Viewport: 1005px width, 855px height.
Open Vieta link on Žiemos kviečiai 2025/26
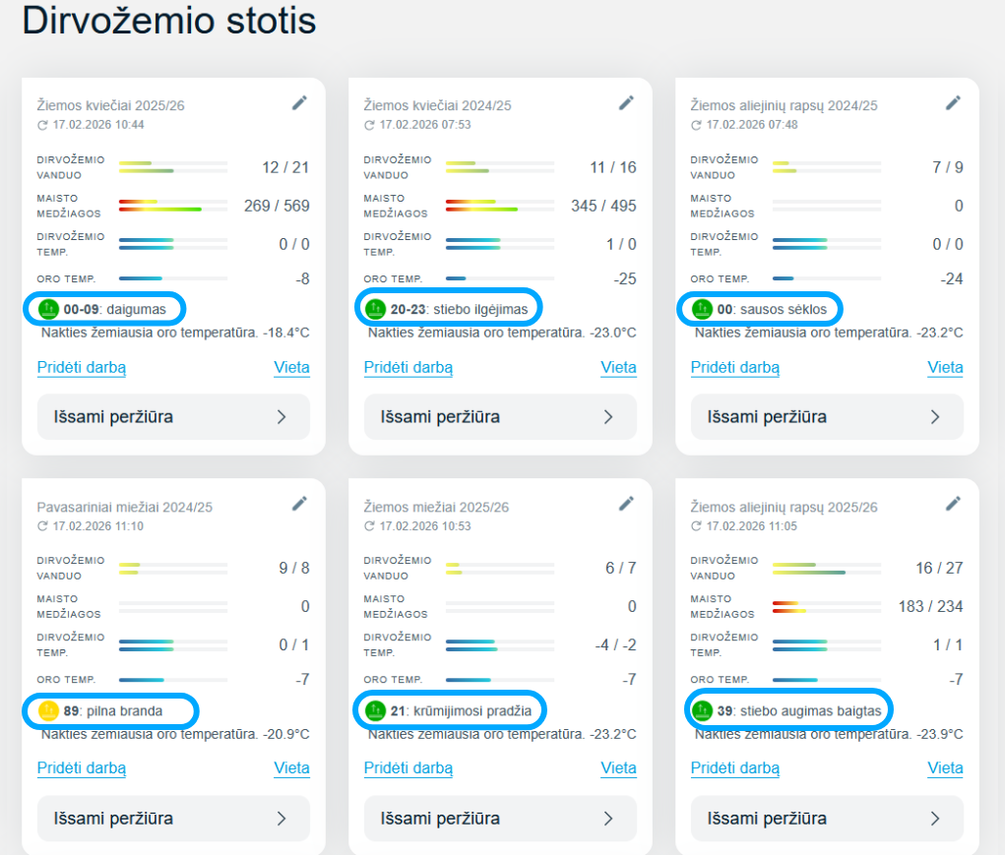[291, 368]
